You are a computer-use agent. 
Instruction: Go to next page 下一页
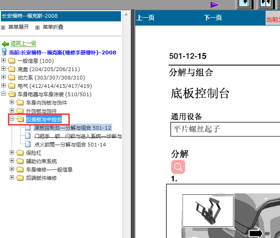(x=213, y=18)
